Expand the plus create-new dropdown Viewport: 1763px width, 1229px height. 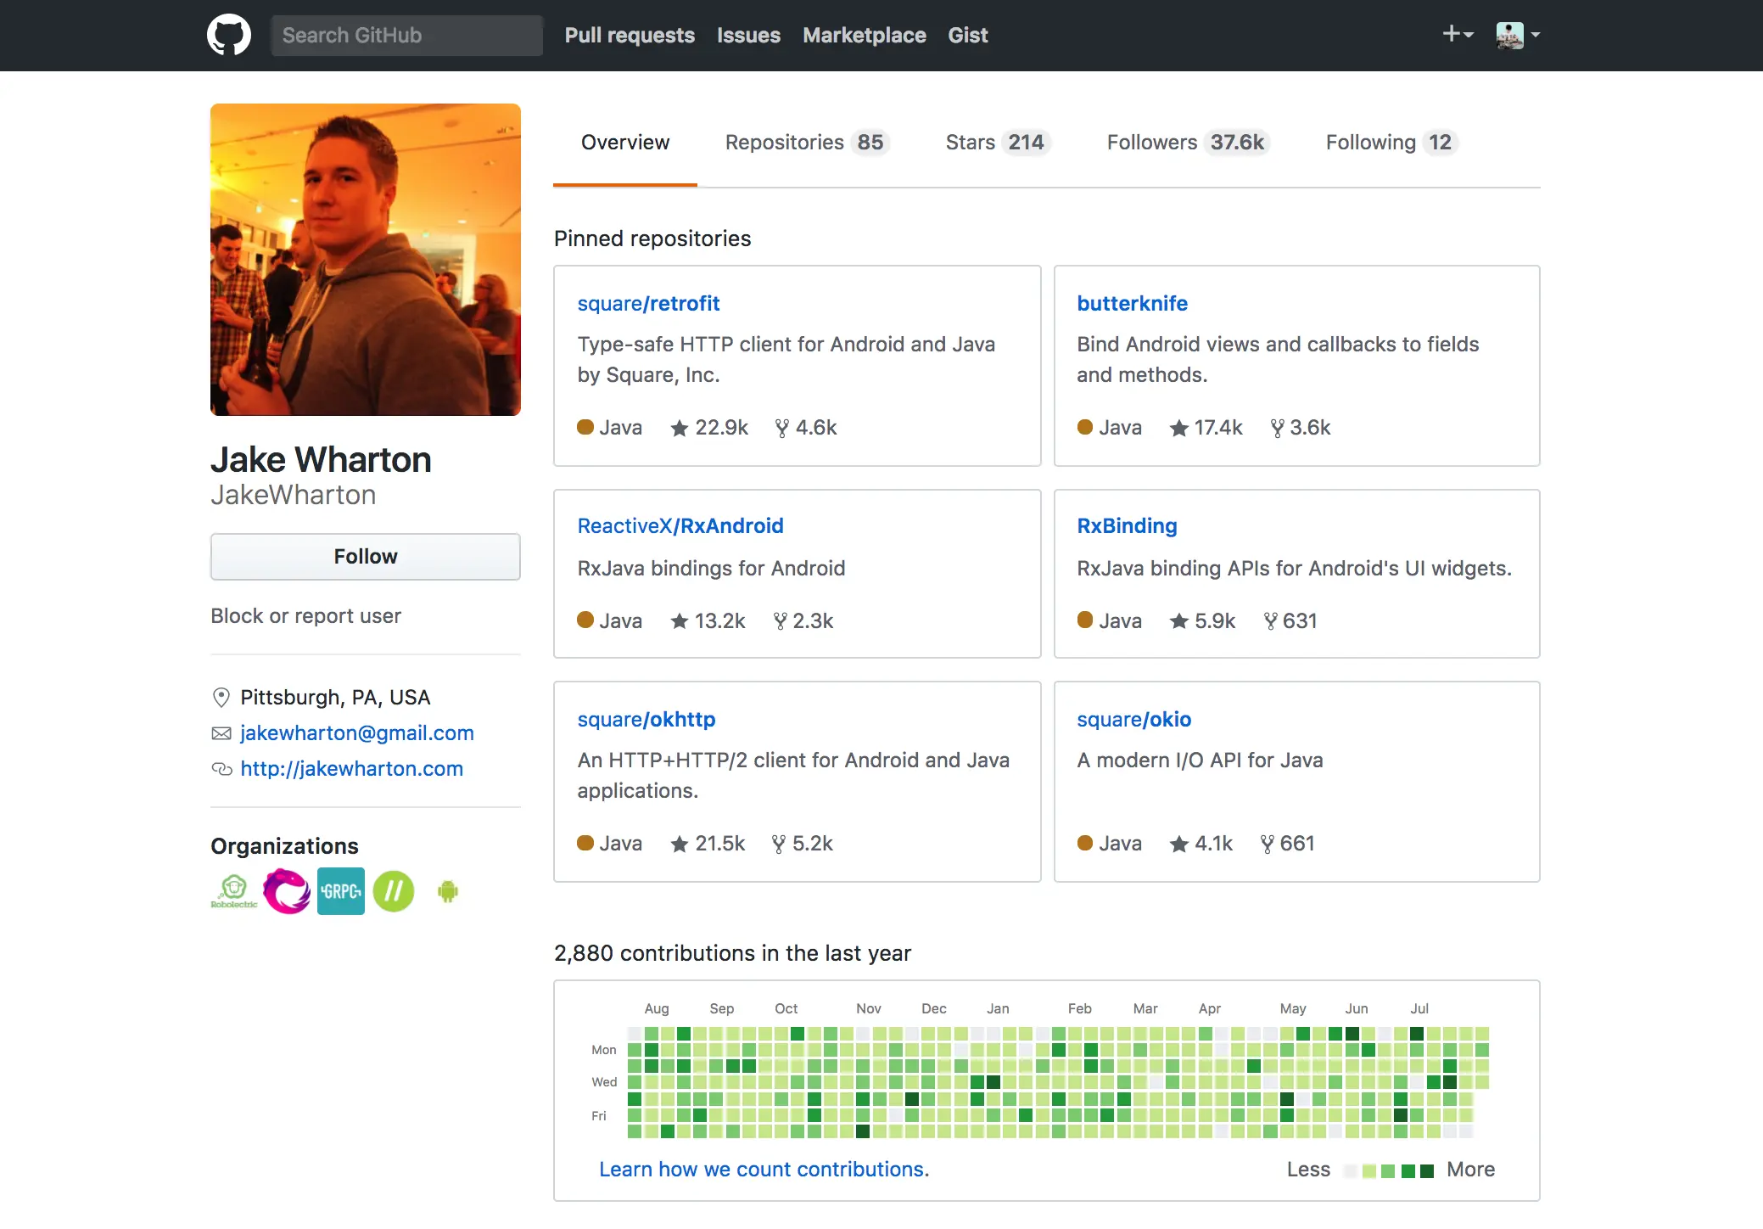point(1457,35)
